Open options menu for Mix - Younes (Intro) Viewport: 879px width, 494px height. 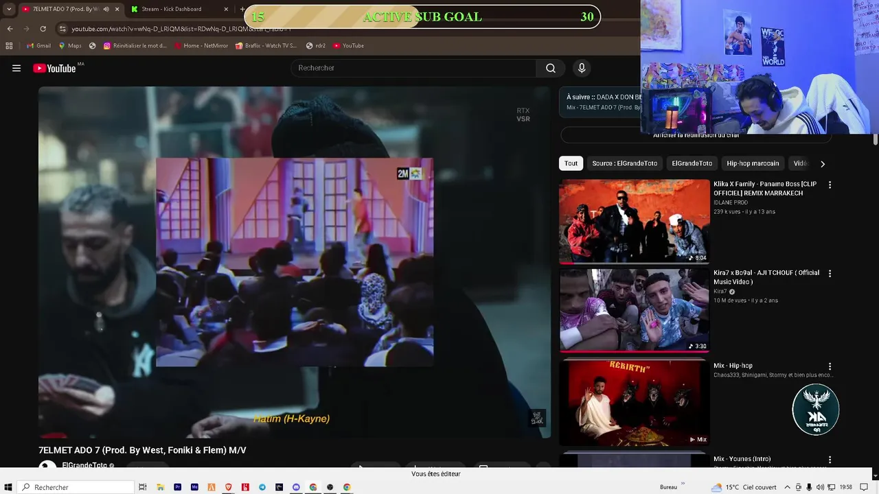[830, 460]
